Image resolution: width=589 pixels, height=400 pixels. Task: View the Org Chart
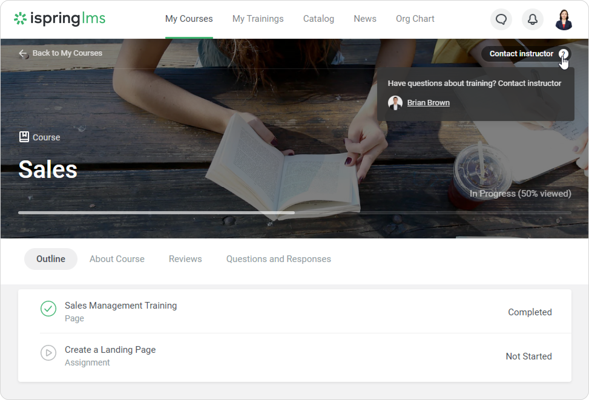click(415, 19)
